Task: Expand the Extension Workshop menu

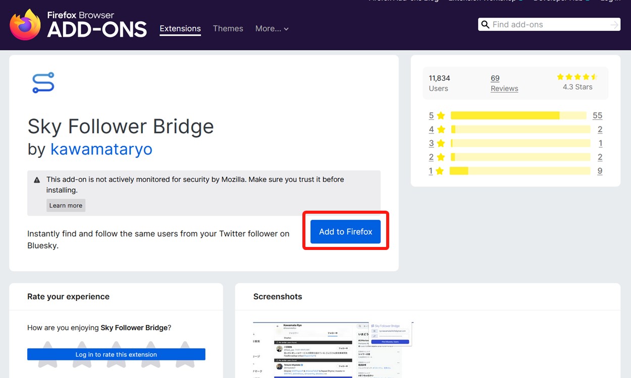Action: (483, 1)
